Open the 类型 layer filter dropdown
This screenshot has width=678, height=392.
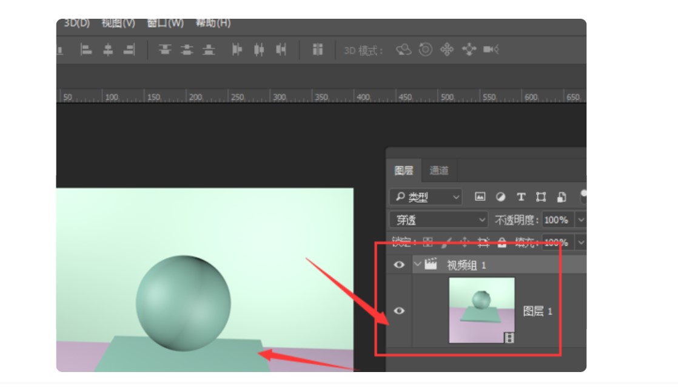coord(426,197)
